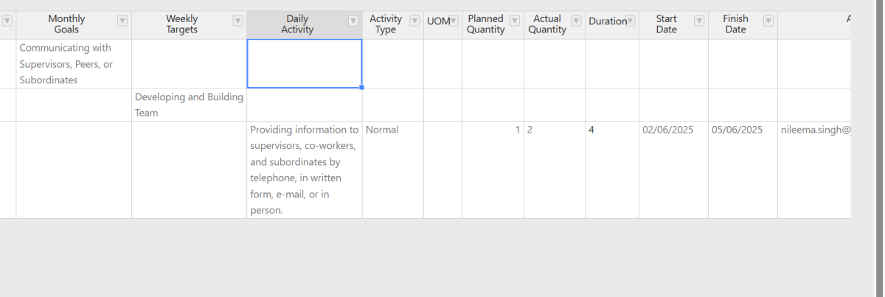885x297 pixels.
Task: Click the UOM column filter arrow
Action: 454,21
